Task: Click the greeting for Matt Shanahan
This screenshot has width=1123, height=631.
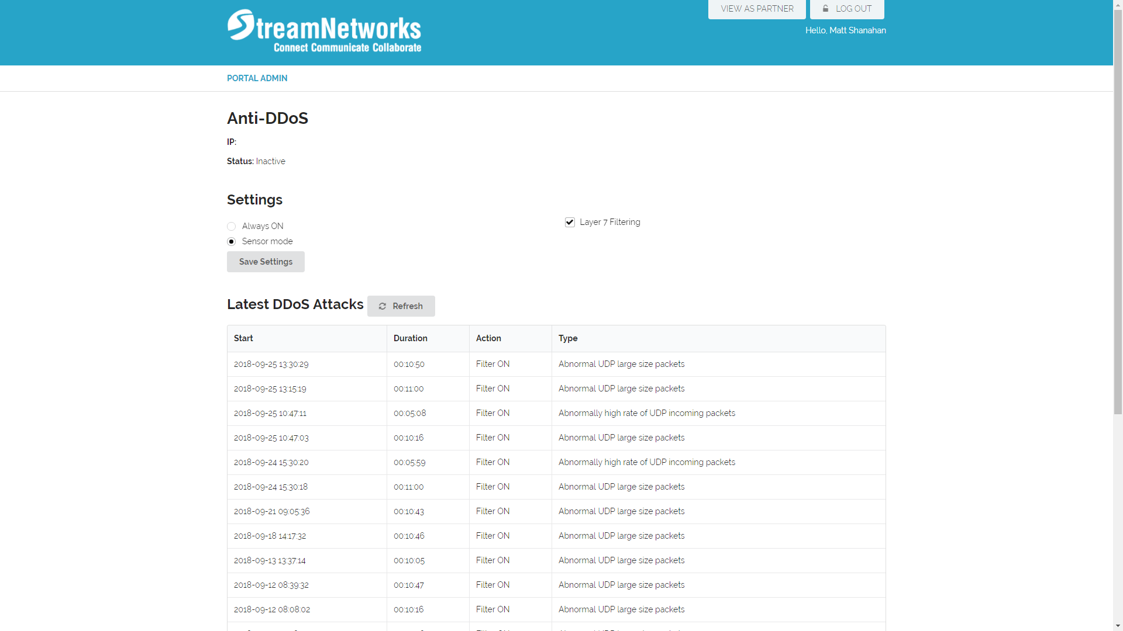Action: pos(846,30)
